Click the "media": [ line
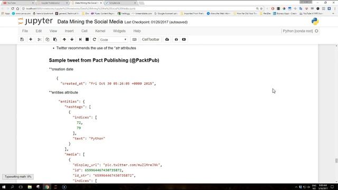 74,155
